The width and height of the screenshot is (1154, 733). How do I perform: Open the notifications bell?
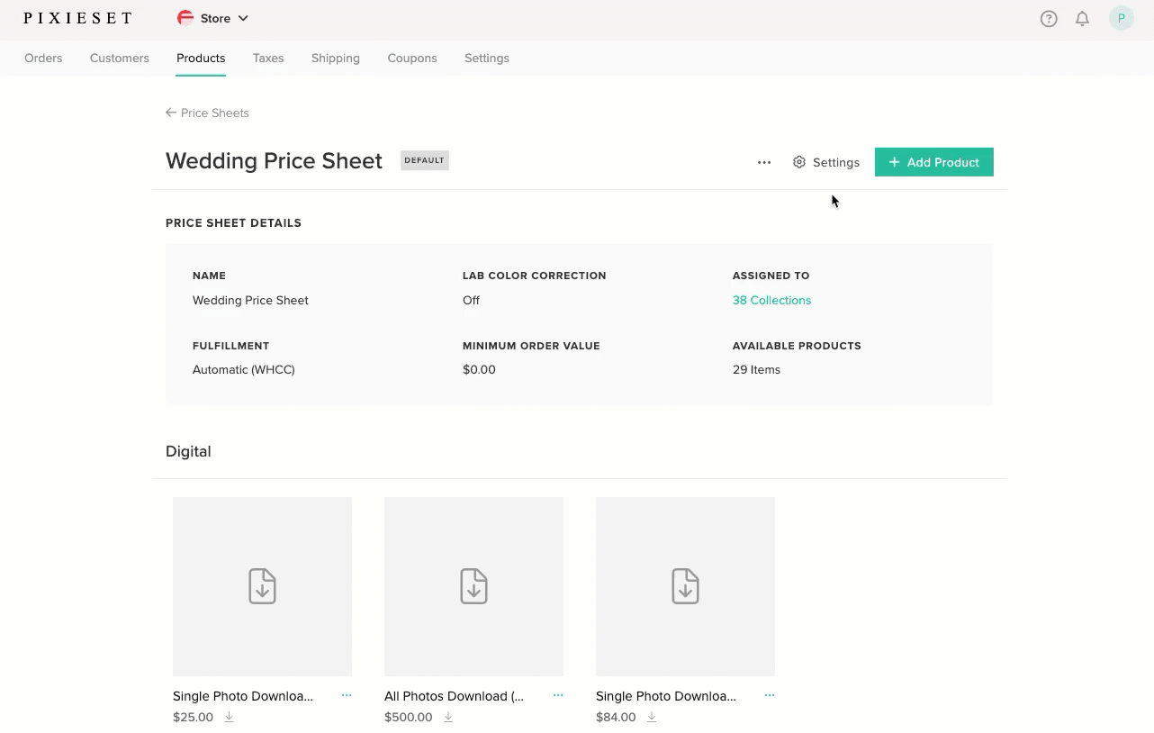coord(1083,19)
